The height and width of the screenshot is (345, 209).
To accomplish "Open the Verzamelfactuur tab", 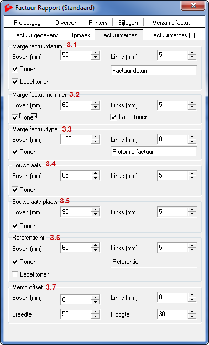I will tap(173, 23).
